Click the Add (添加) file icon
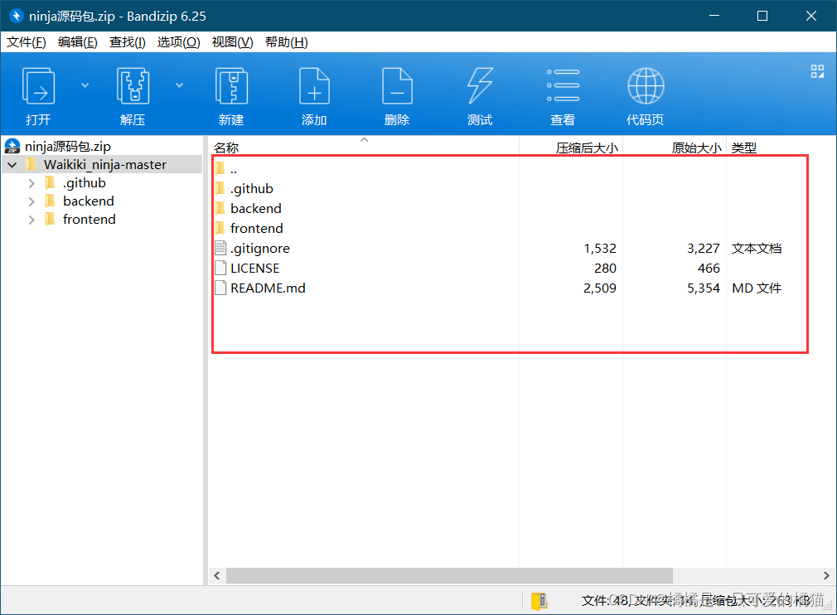This screenshot has height=615, width=837. (314, 86)
